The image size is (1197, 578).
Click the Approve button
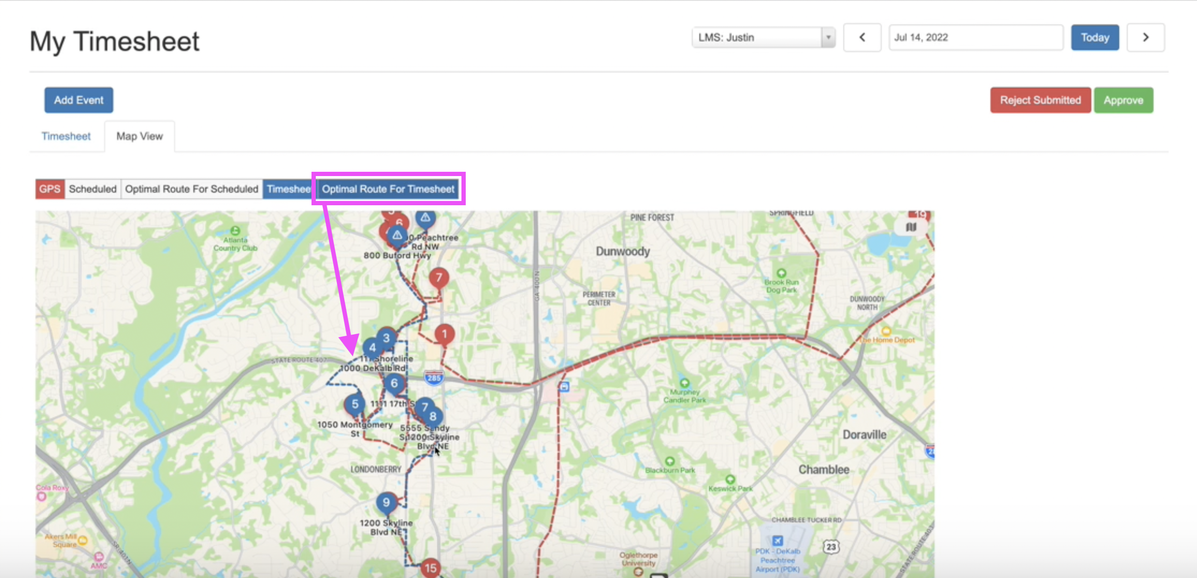[x=1123, y=100]
